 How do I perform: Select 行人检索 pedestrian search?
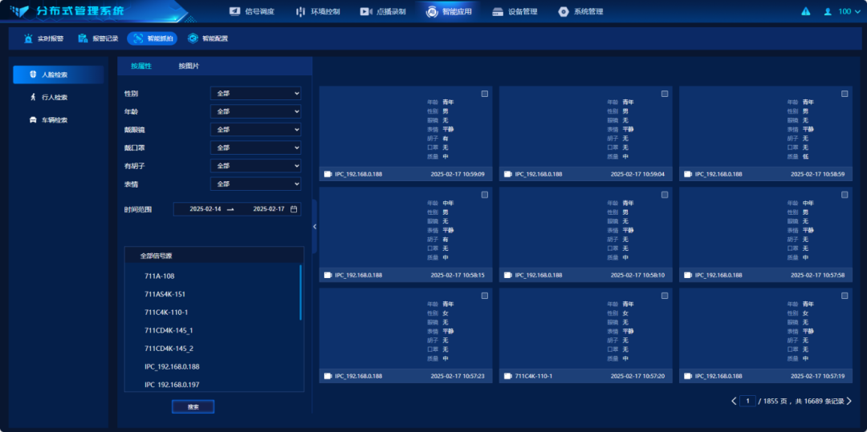tap(55, 97)
